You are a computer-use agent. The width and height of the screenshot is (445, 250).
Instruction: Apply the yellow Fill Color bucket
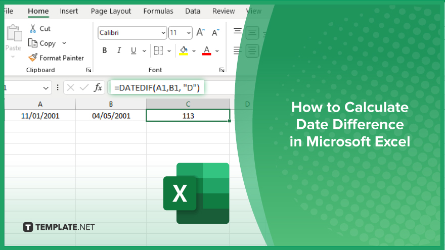click(184, 51)
